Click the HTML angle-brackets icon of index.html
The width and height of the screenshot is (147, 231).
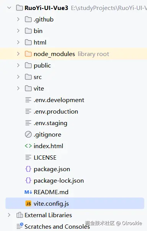[28, 146]
